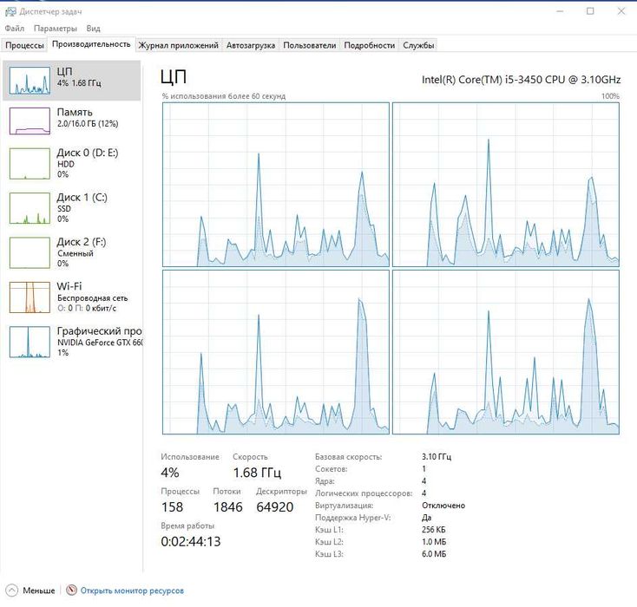The image size is (637, 607).
Task: Select the ЦП mini graph in sidebar
Action: 30,81
